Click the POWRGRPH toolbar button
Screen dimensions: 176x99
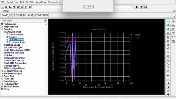(41, 15)
